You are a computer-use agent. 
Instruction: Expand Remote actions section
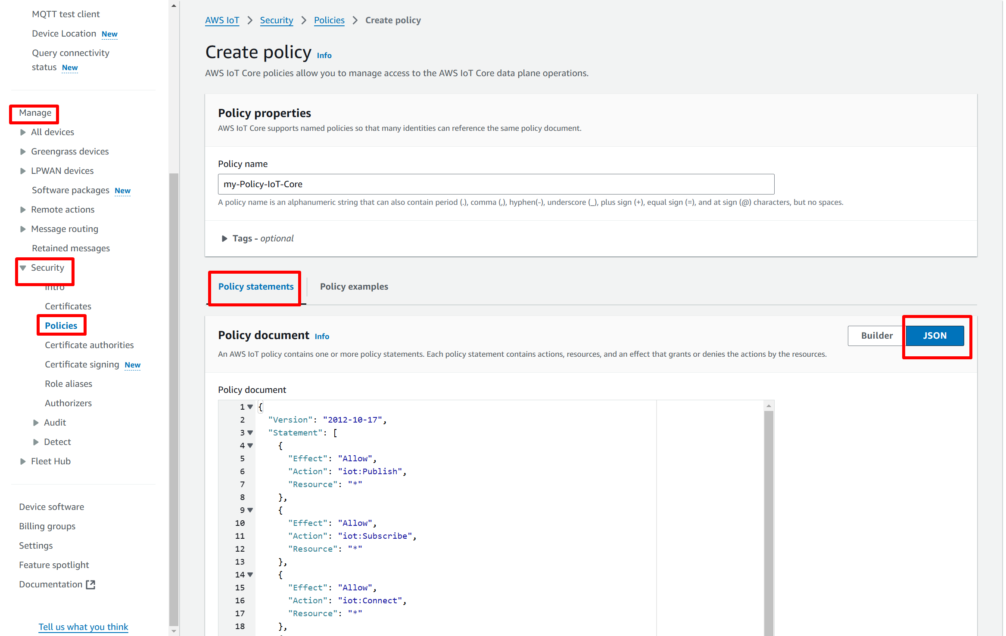coord(23,210)
